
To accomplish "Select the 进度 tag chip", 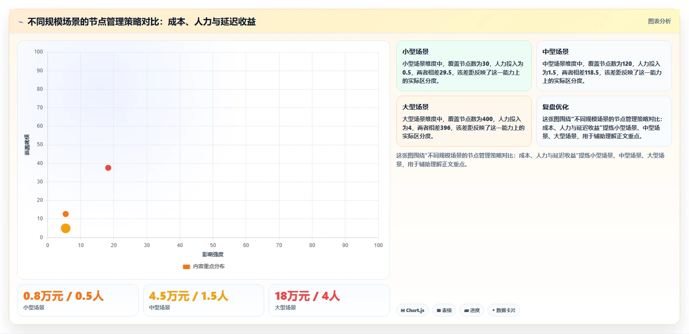I will pyautogui.click(x=472, y=310).
